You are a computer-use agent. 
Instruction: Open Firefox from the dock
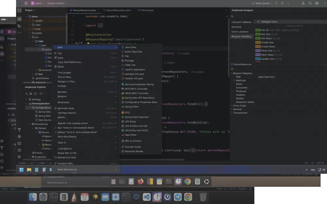point(141,181)
